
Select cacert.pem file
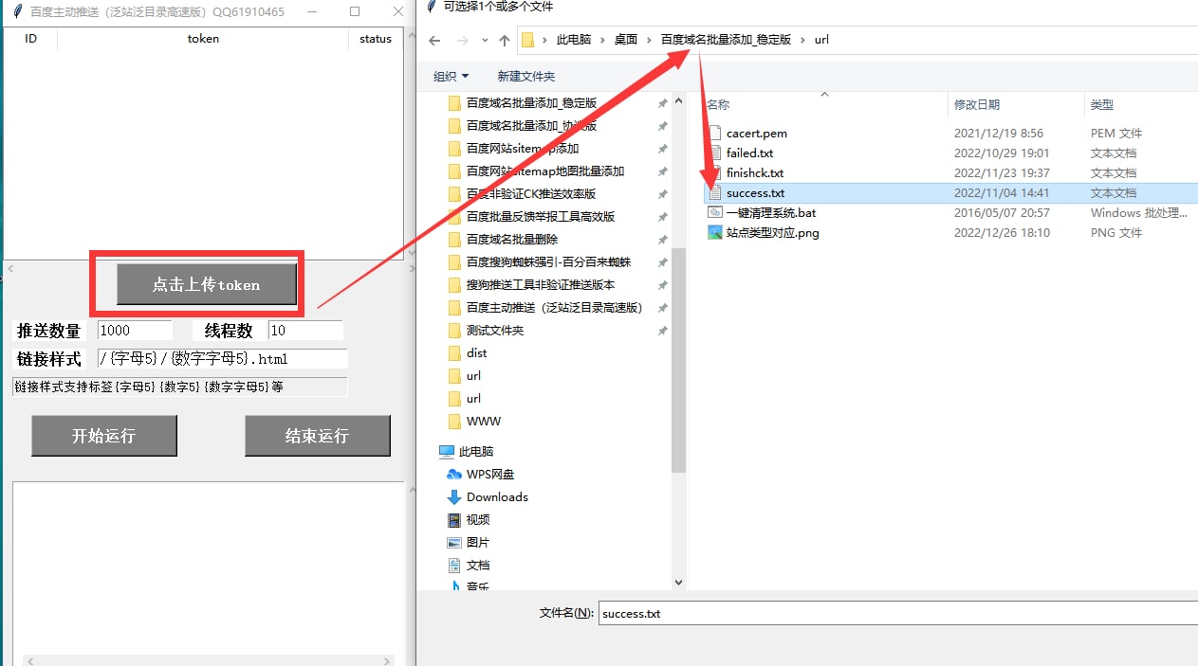757,134
